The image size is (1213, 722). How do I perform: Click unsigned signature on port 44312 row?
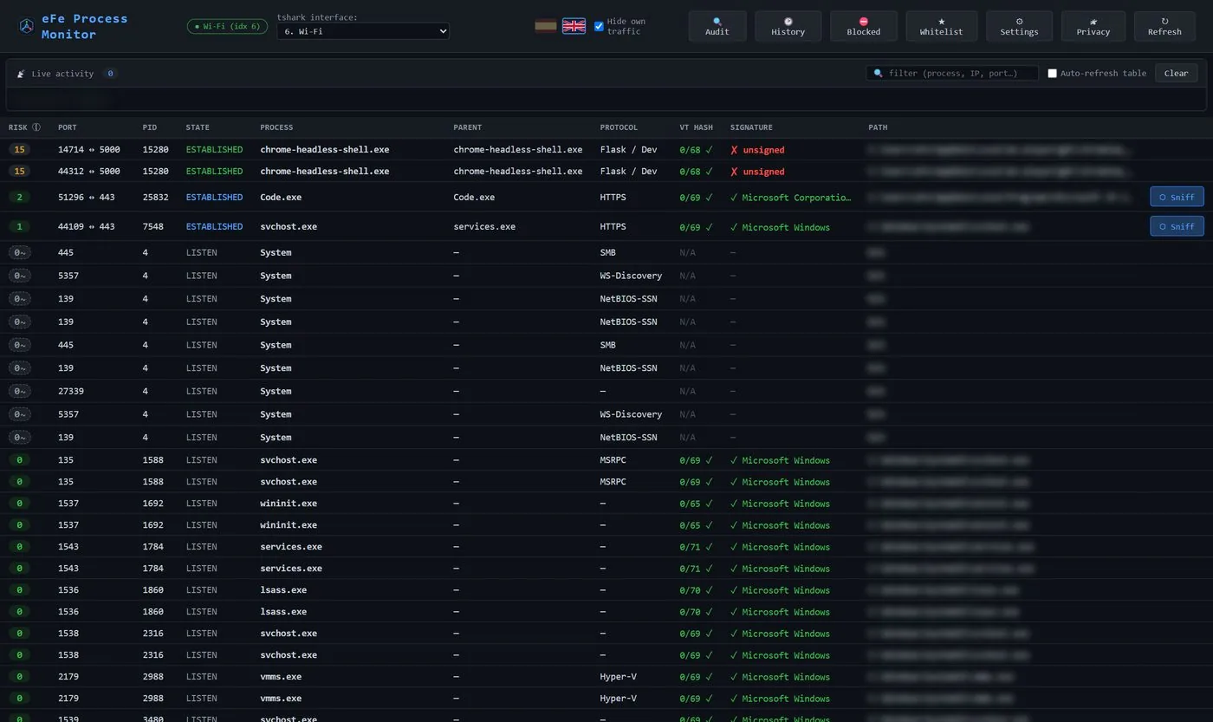757,172
